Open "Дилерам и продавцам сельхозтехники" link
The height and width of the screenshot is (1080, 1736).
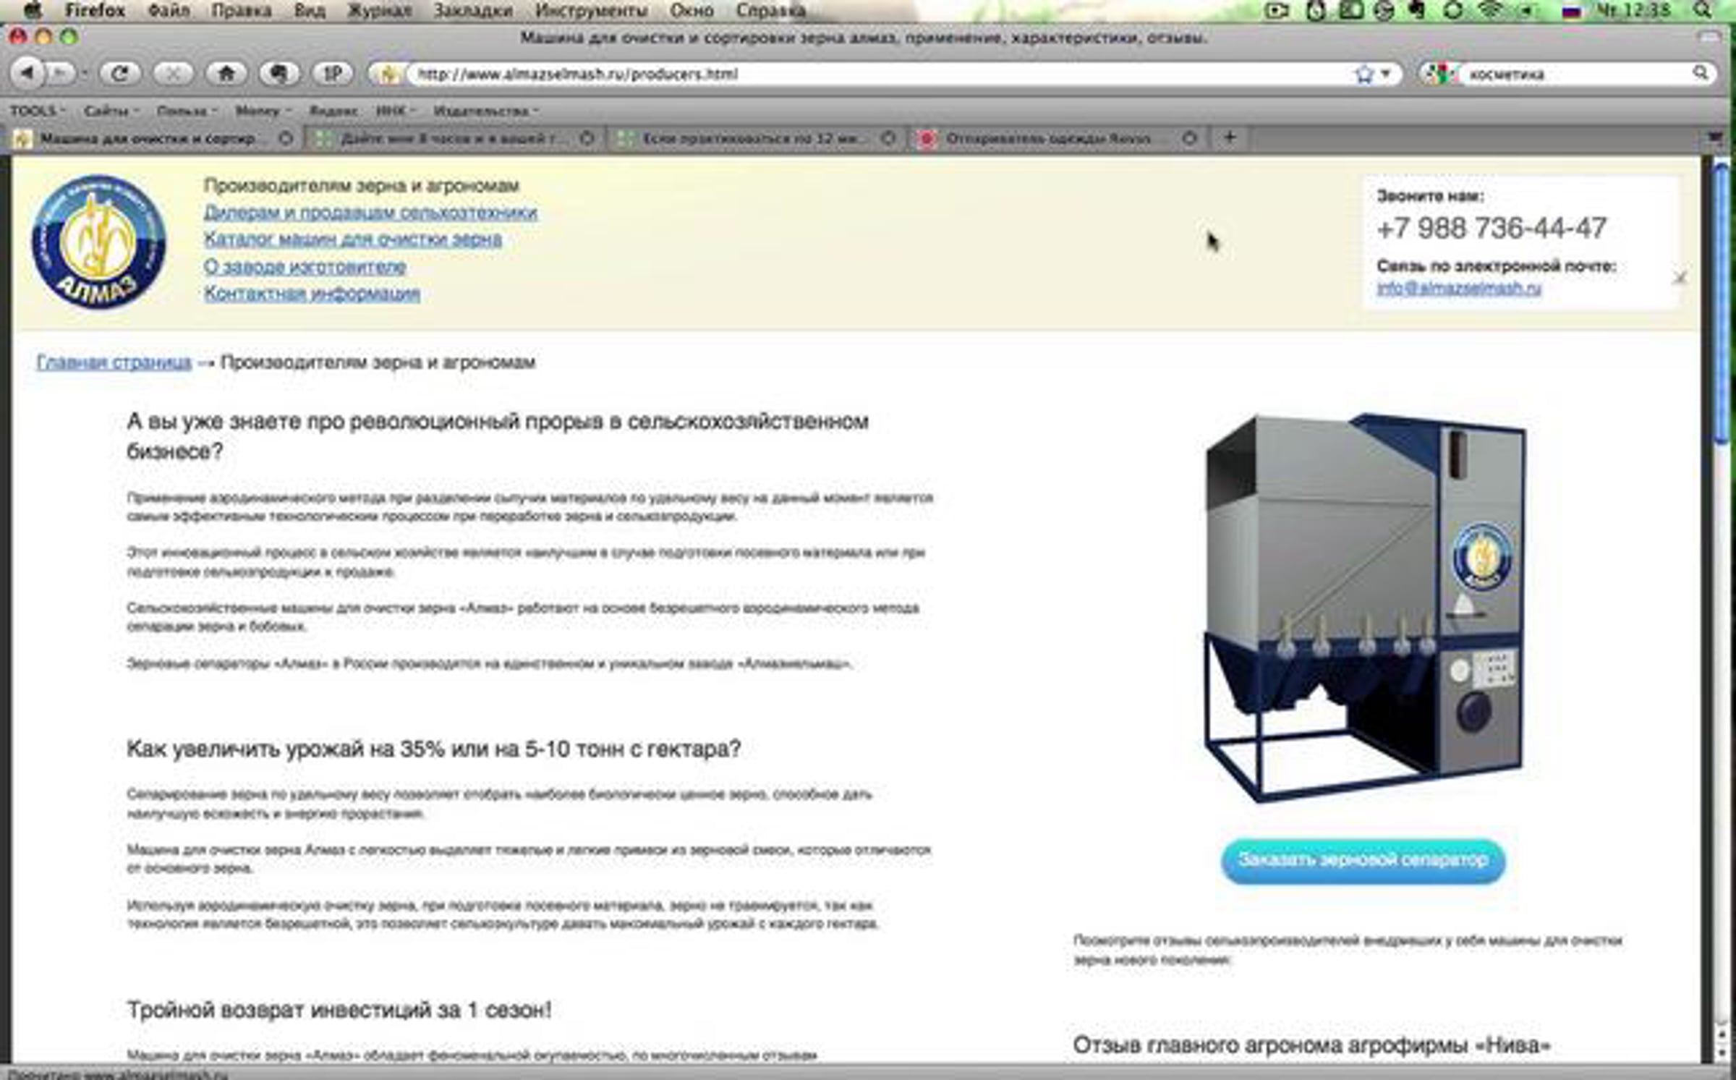coord(370,212)
